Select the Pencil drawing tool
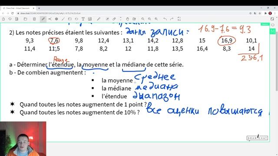This screenshot has height=156, width=278. pos(43,19)
